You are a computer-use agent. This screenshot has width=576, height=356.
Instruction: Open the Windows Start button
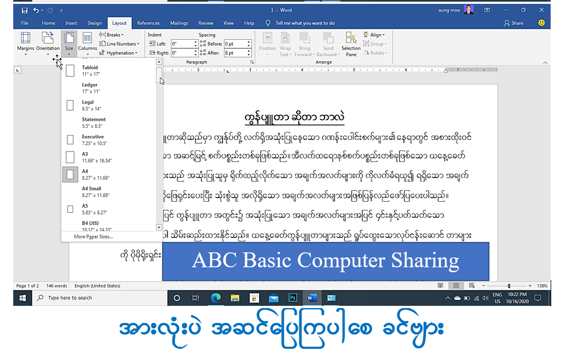[23, 298]
